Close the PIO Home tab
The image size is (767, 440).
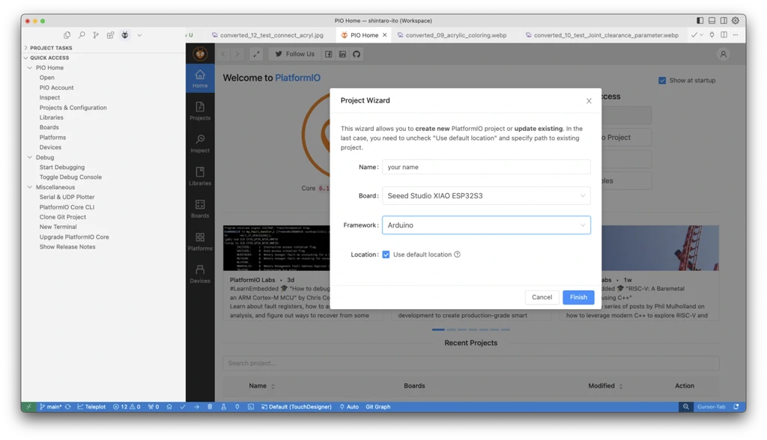(385, 35)
